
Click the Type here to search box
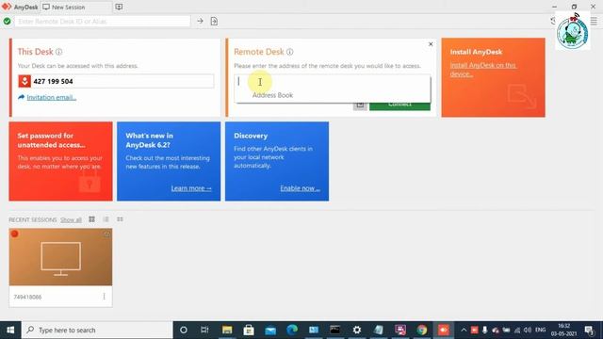(x=97, y=330)
